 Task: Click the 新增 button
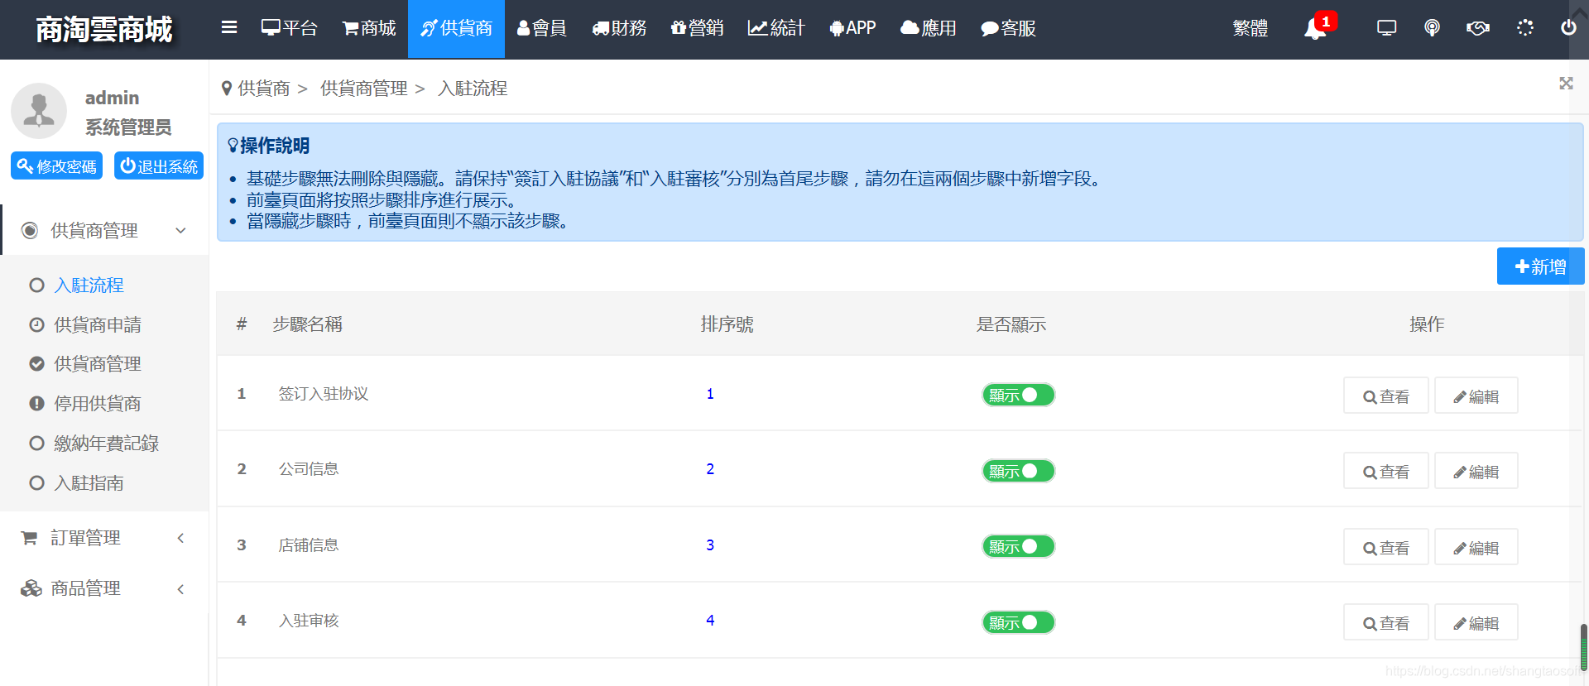point(1540,266)
